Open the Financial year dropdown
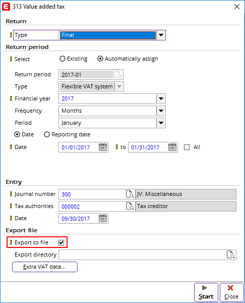This screenshot has height=303, width=245. 161,99
